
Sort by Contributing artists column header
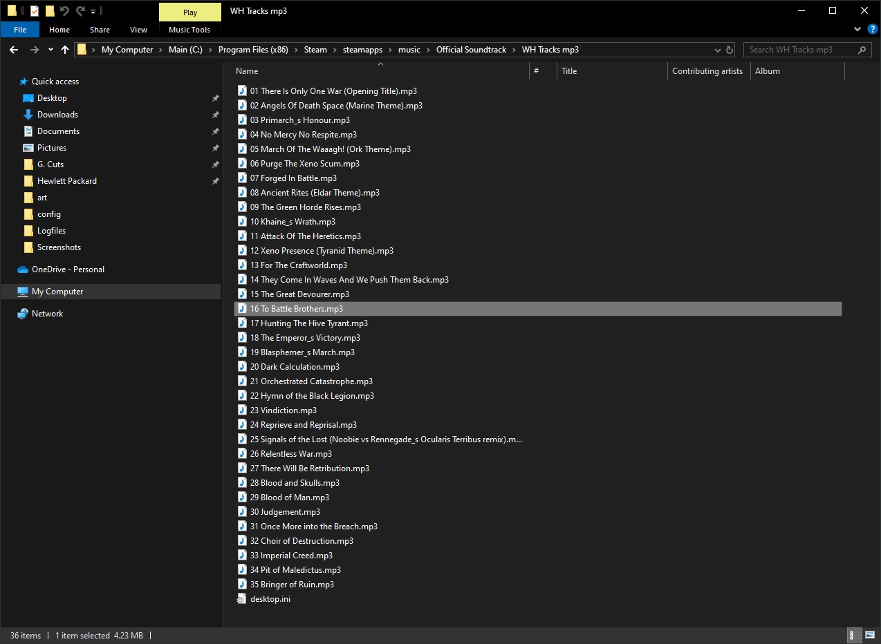707,71
